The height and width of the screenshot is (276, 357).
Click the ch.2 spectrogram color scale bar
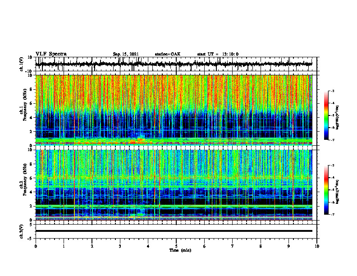pos(326,190)
